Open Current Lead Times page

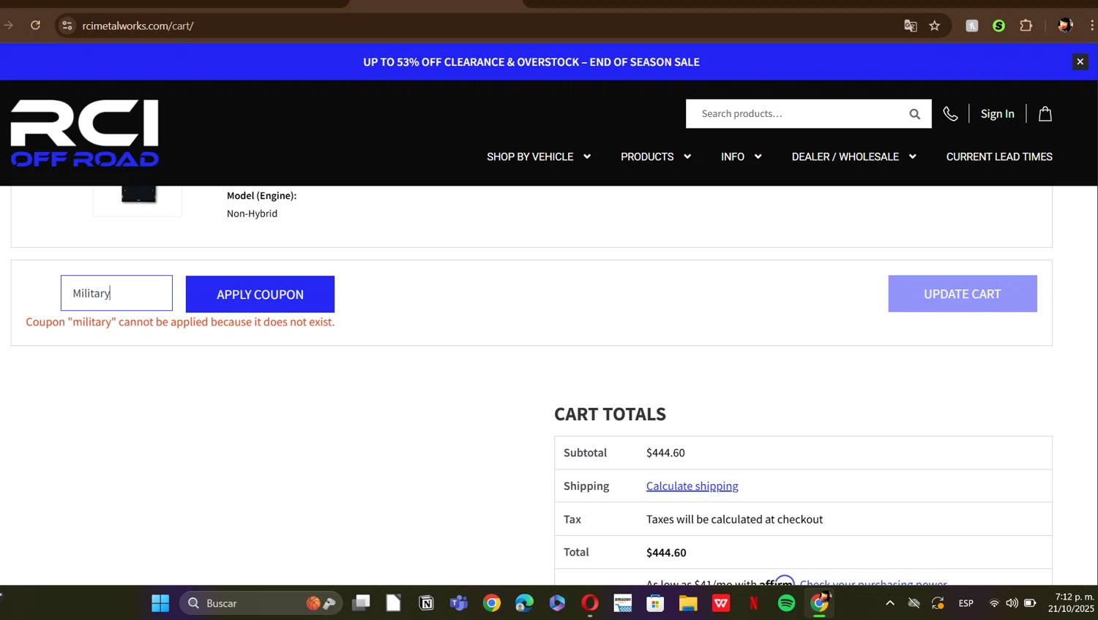click(999, 156)
